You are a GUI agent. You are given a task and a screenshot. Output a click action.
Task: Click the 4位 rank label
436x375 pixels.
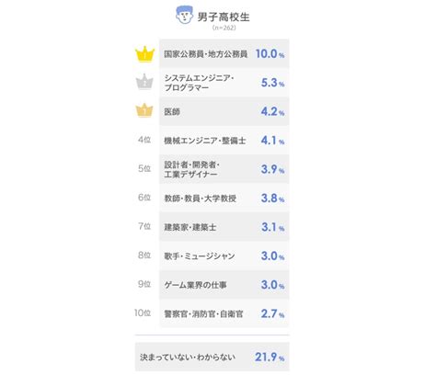click(x=144, y=140)
